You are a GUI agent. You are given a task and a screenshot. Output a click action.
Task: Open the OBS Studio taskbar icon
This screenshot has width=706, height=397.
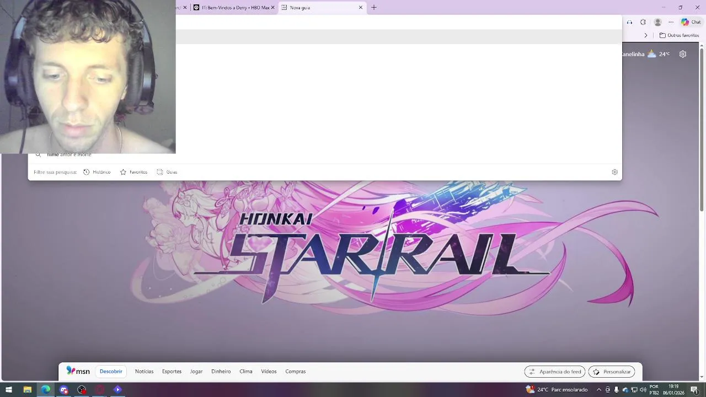[82, 389]
